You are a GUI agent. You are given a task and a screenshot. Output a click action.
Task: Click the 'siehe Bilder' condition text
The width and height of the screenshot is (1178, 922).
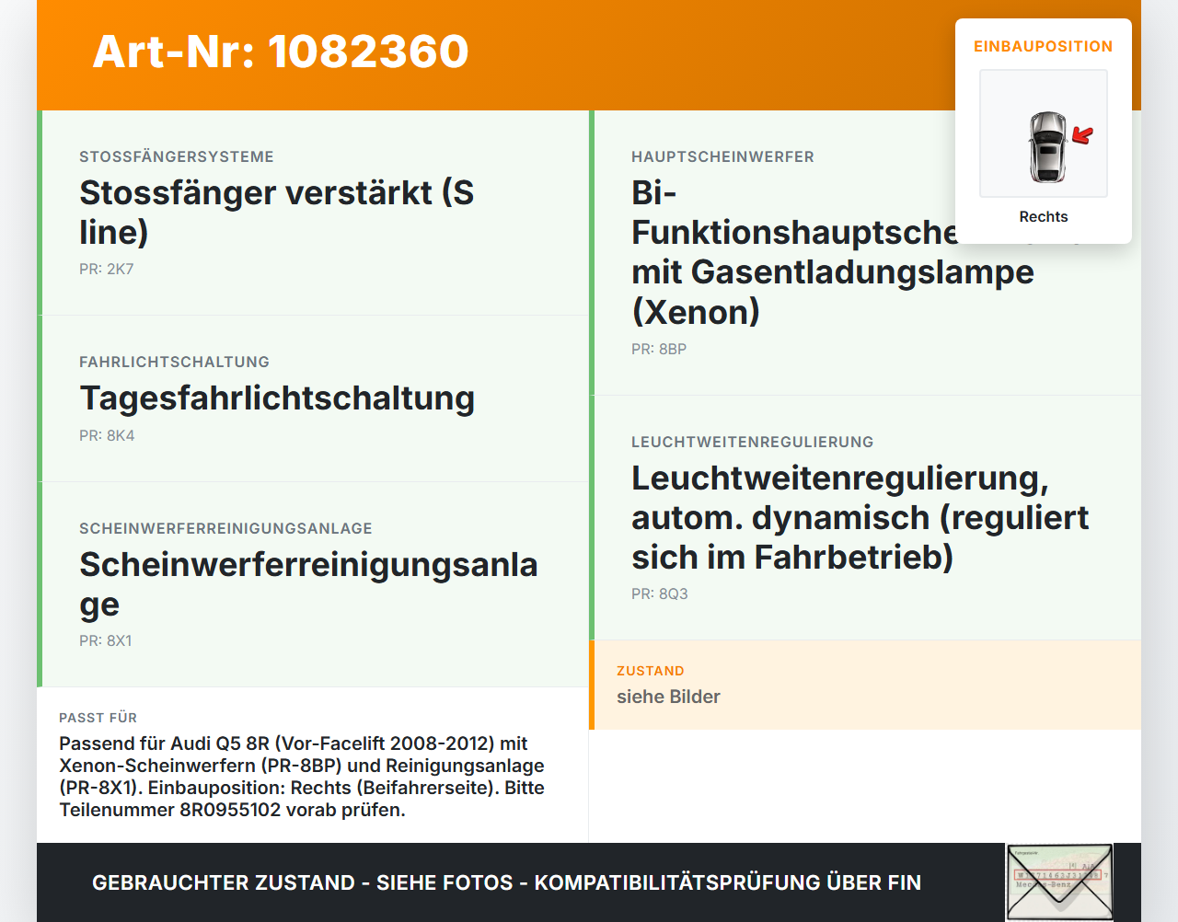click(668, 697)
